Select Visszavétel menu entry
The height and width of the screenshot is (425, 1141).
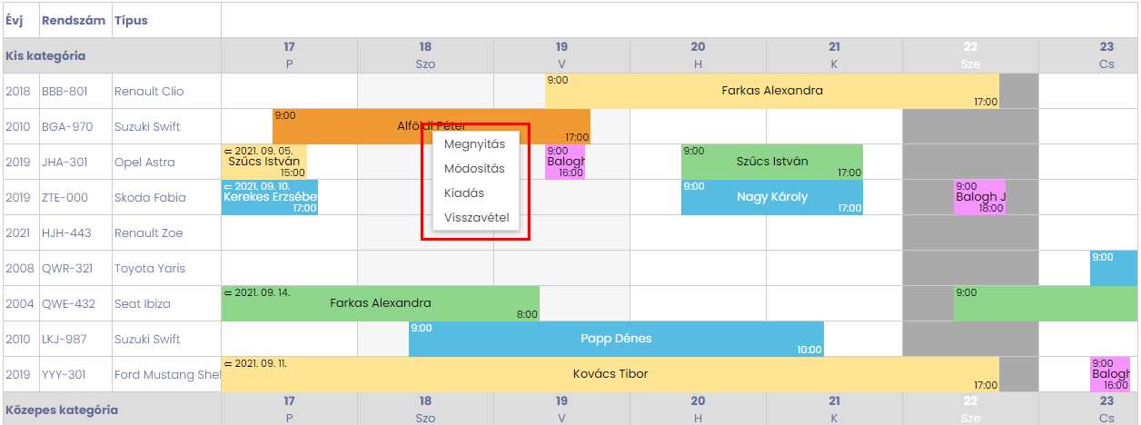475,217
